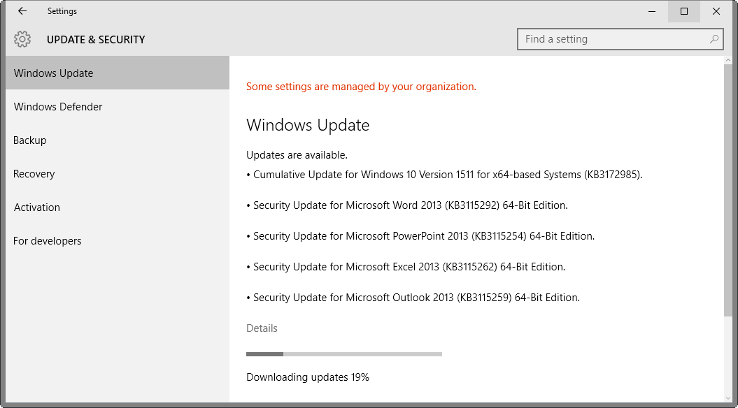738x408 pixels.
Task: Click the back arrow in Settings
Action: click(22, 11)
